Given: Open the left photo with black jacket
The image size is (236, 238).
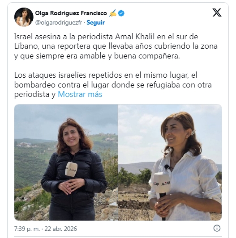Looking at the screenshot, I should [66, 163].
